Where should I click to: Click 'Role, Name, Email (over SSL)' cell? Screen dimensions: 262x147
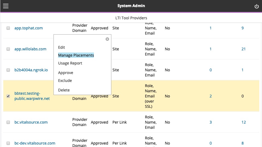151,96
